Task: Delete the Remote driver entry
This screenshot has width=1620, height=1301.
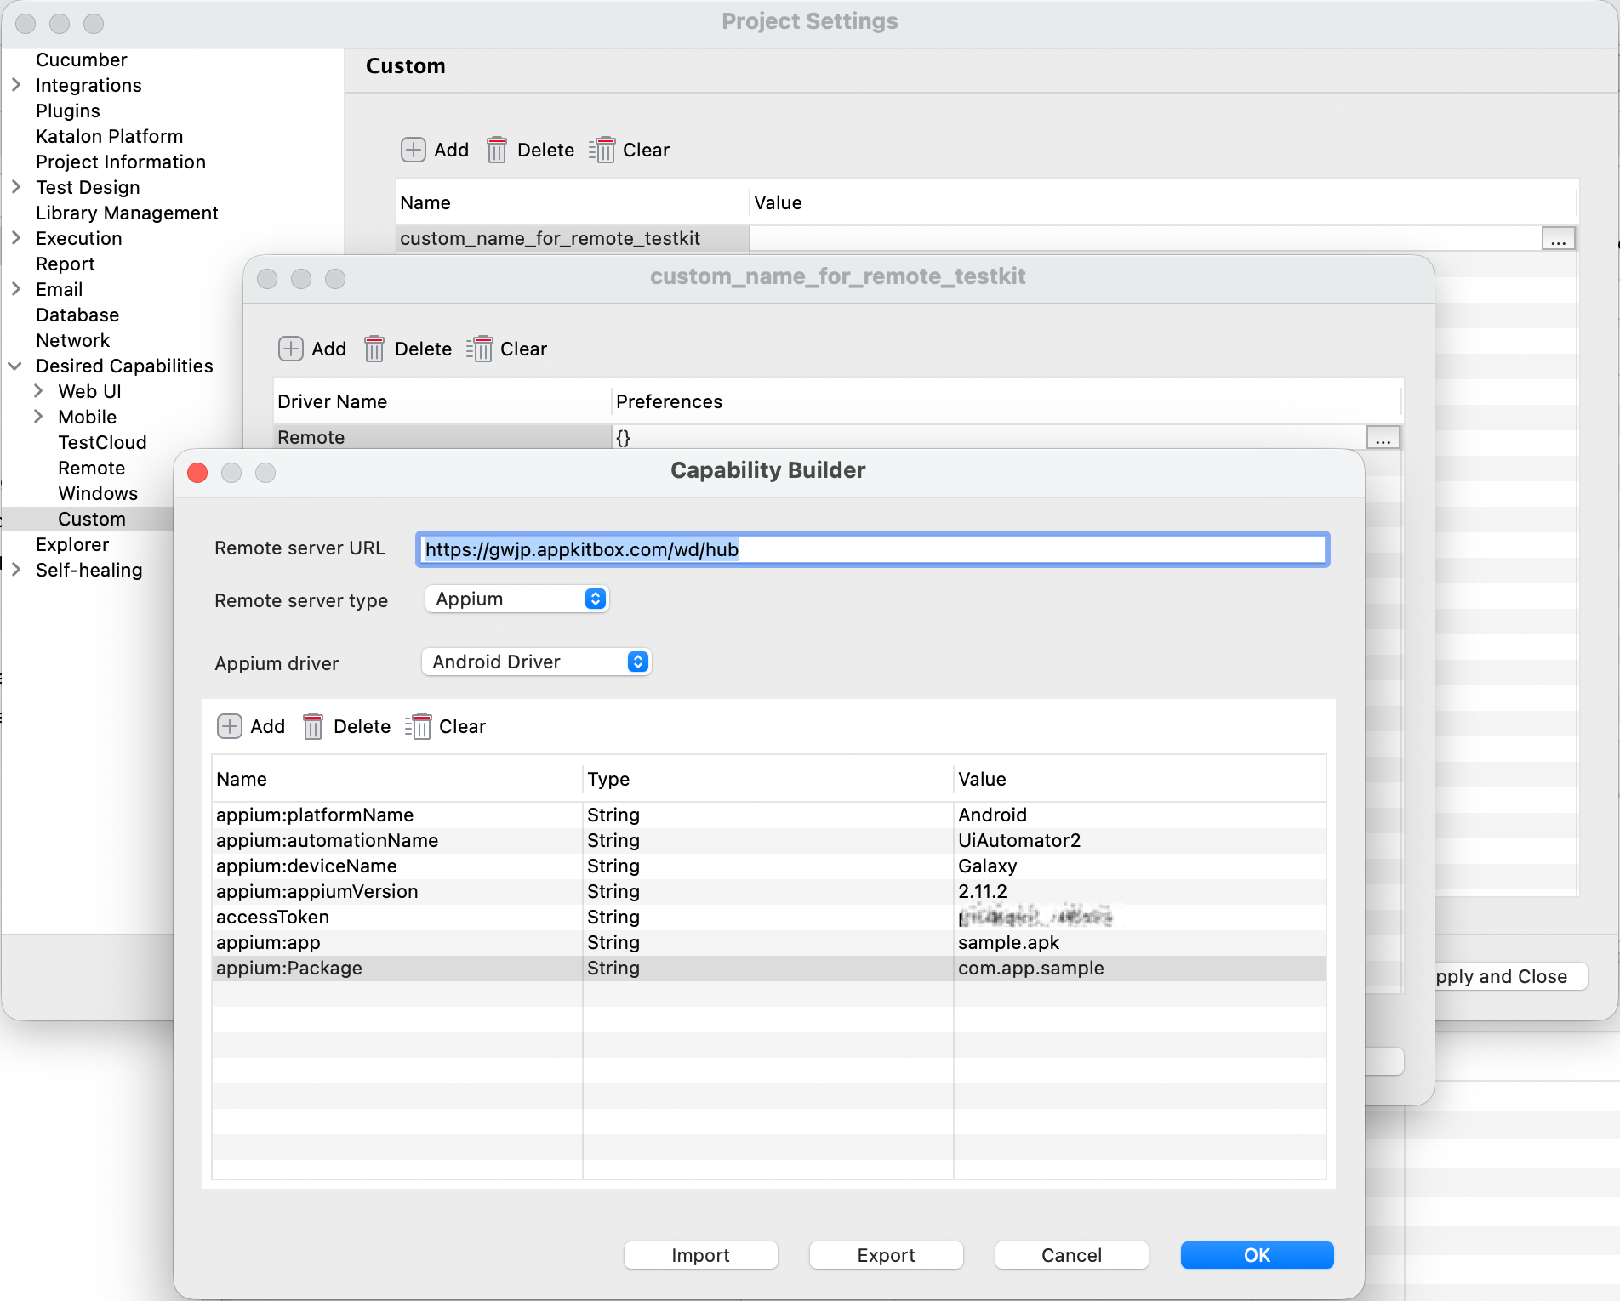Action: click(x=408, y=349)
